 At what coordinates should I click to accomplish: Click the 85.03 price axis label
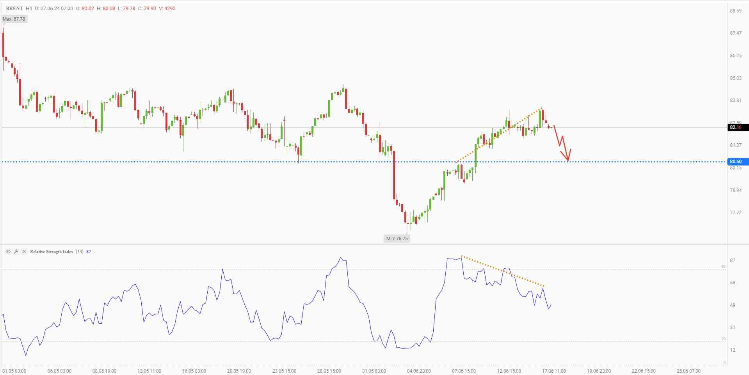(736, 78)
